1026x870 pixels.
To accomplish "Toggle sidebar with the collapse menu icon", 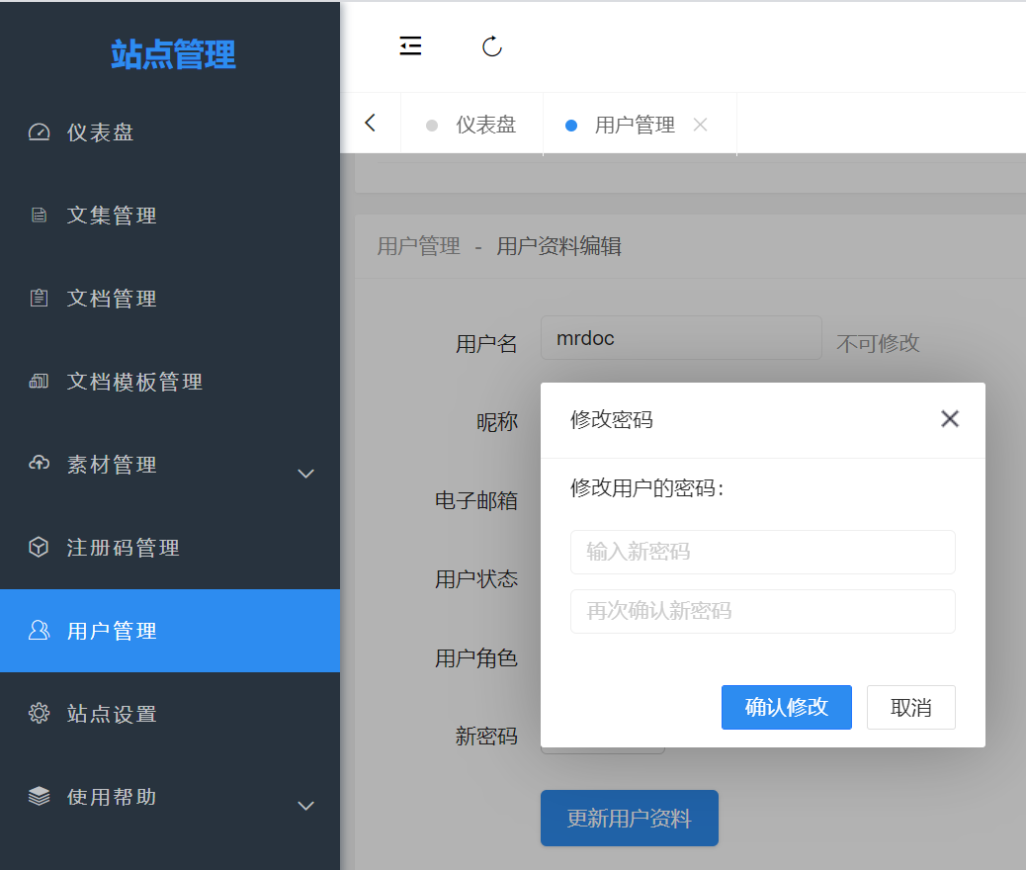I will pos(410,46).
